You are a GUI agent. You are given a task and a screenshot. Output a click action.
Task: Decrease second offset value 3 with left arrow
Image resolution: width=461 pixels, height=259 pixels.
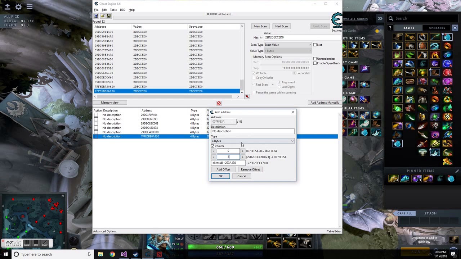point(214,157)
